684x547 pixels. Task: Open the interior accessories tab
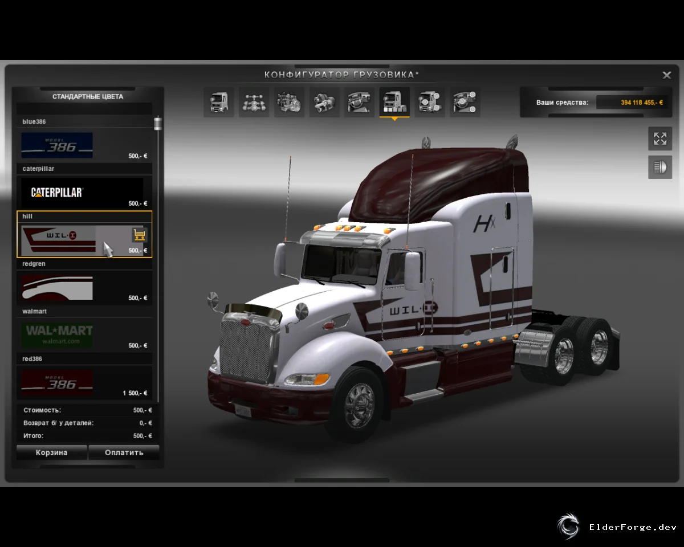coord(465,103)
